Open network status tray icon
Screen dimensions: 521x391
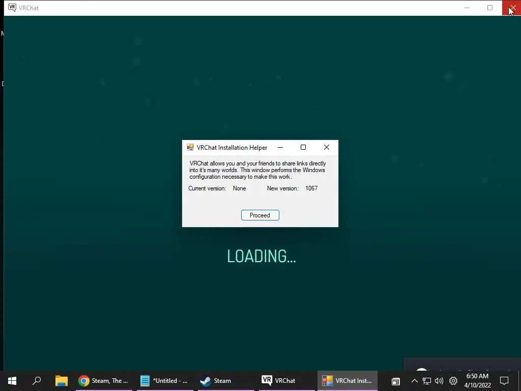(427, 381)
